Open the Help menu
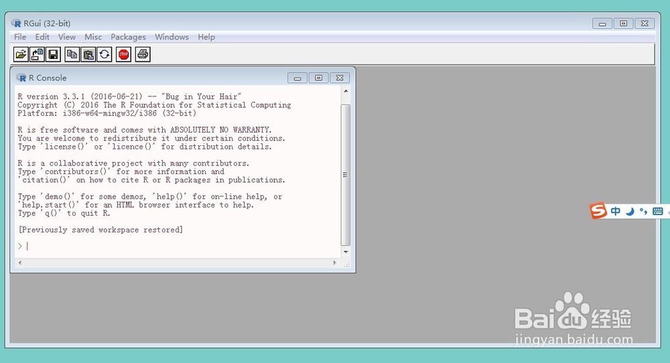 [x=206, y=37]
